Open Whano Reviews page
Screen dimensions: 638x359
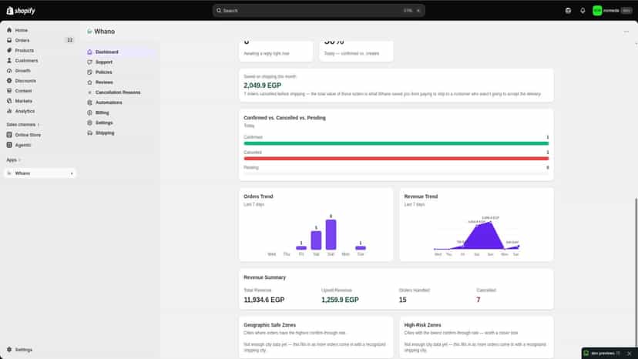click(104, 82)
